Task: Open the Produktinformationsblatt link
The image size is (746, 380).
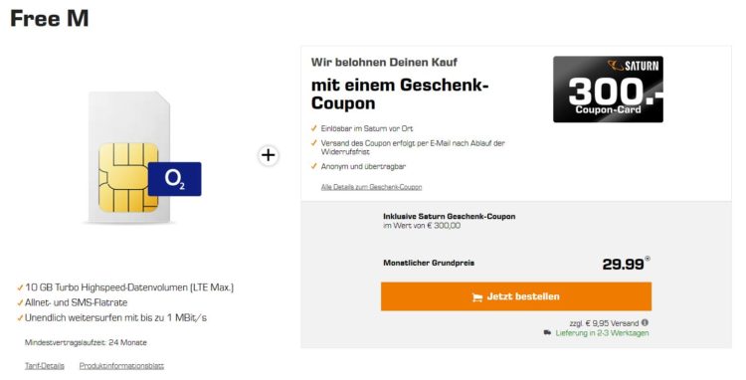Action: click(121, 366)
